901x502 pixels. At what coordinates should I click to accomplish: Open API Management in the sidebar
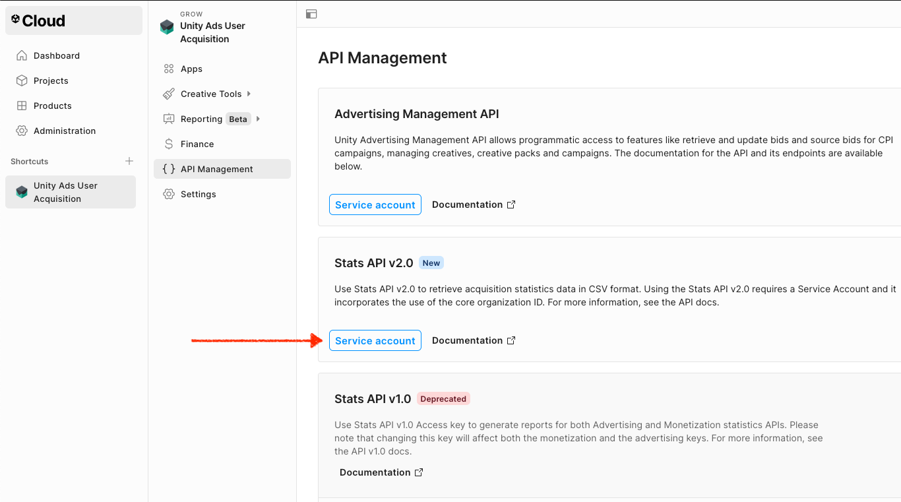click(216, 169)
